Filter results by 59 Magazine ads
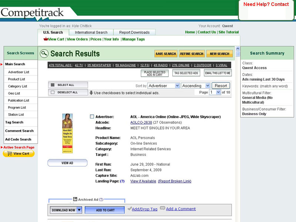296x222 pixels. click(x=125, y=65)
